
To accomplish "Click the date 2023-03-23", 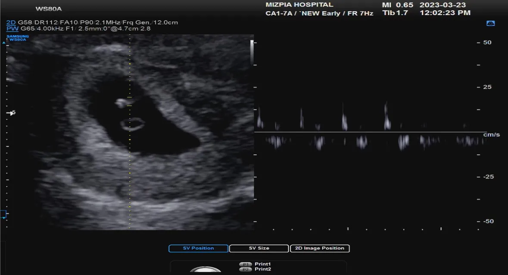I will (x=443, y=5).
